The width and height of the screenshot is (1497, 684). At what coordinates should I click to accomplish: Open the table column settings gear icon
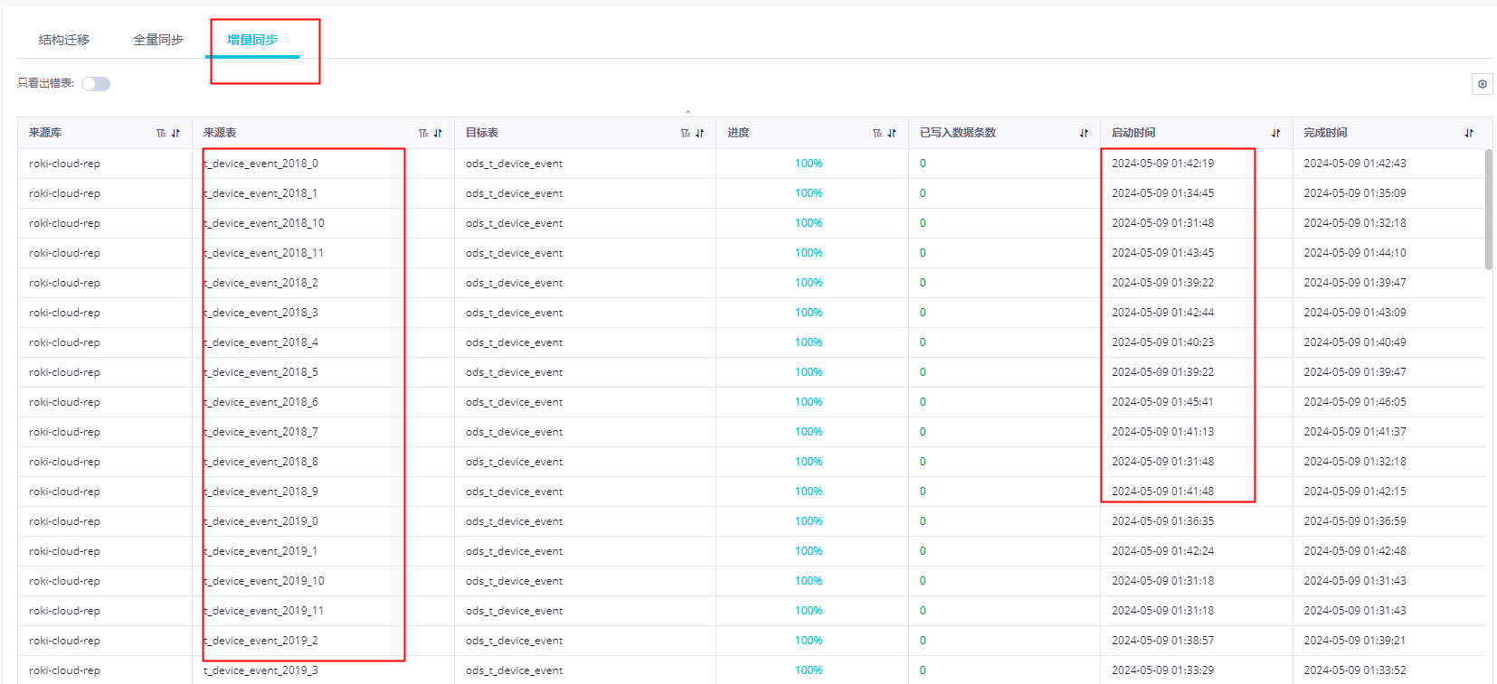(x=1482, y=84)
